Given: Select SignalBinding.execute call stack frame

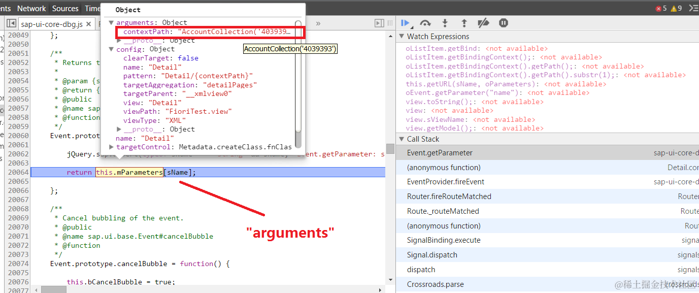Looking at the screenshot, I should coord(547,240).
